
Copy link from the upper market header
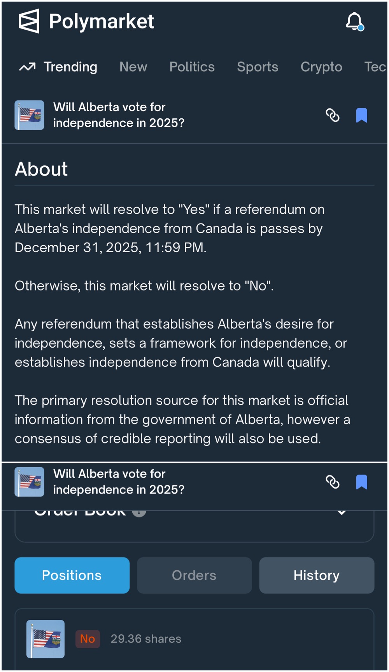pyautogui.click(x=333, y=115)
